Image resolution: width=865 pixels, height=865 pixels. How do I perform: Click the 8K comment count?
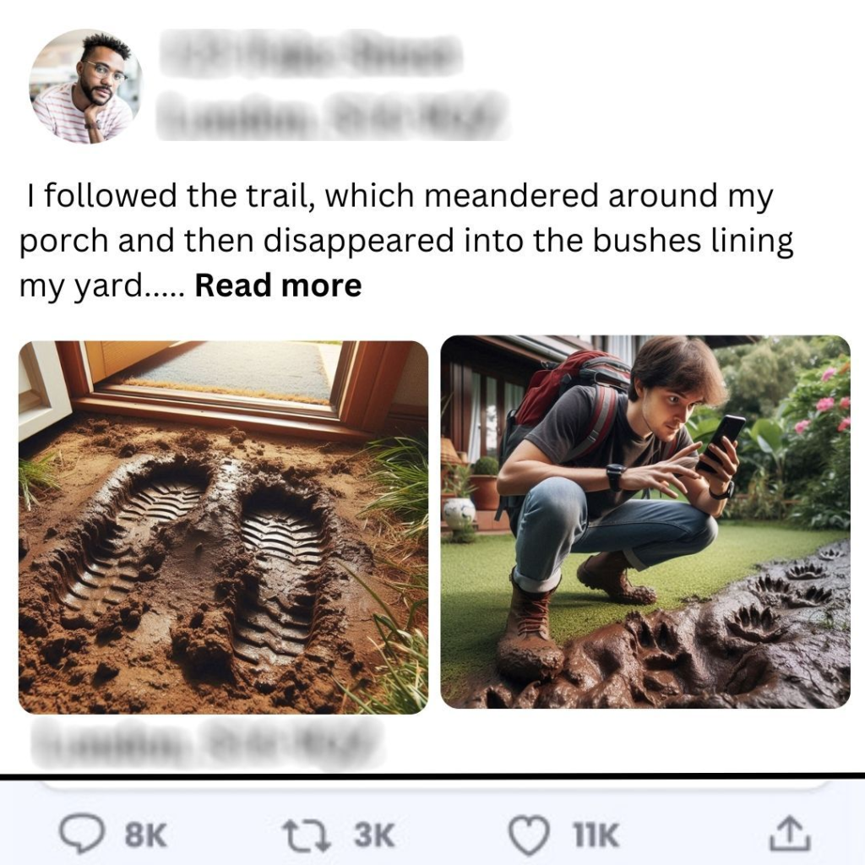(x=146, y=836)
